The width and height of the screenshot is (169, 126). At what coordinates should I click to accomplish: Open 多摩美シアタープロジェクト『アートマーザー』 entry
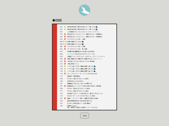(86, 56)
